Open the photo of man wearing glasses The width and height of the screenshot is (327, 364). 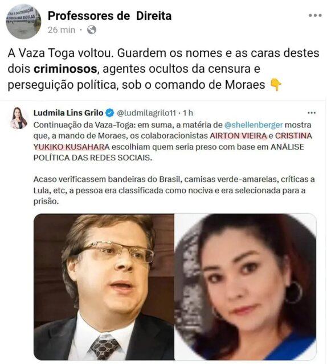click(104, 287)
